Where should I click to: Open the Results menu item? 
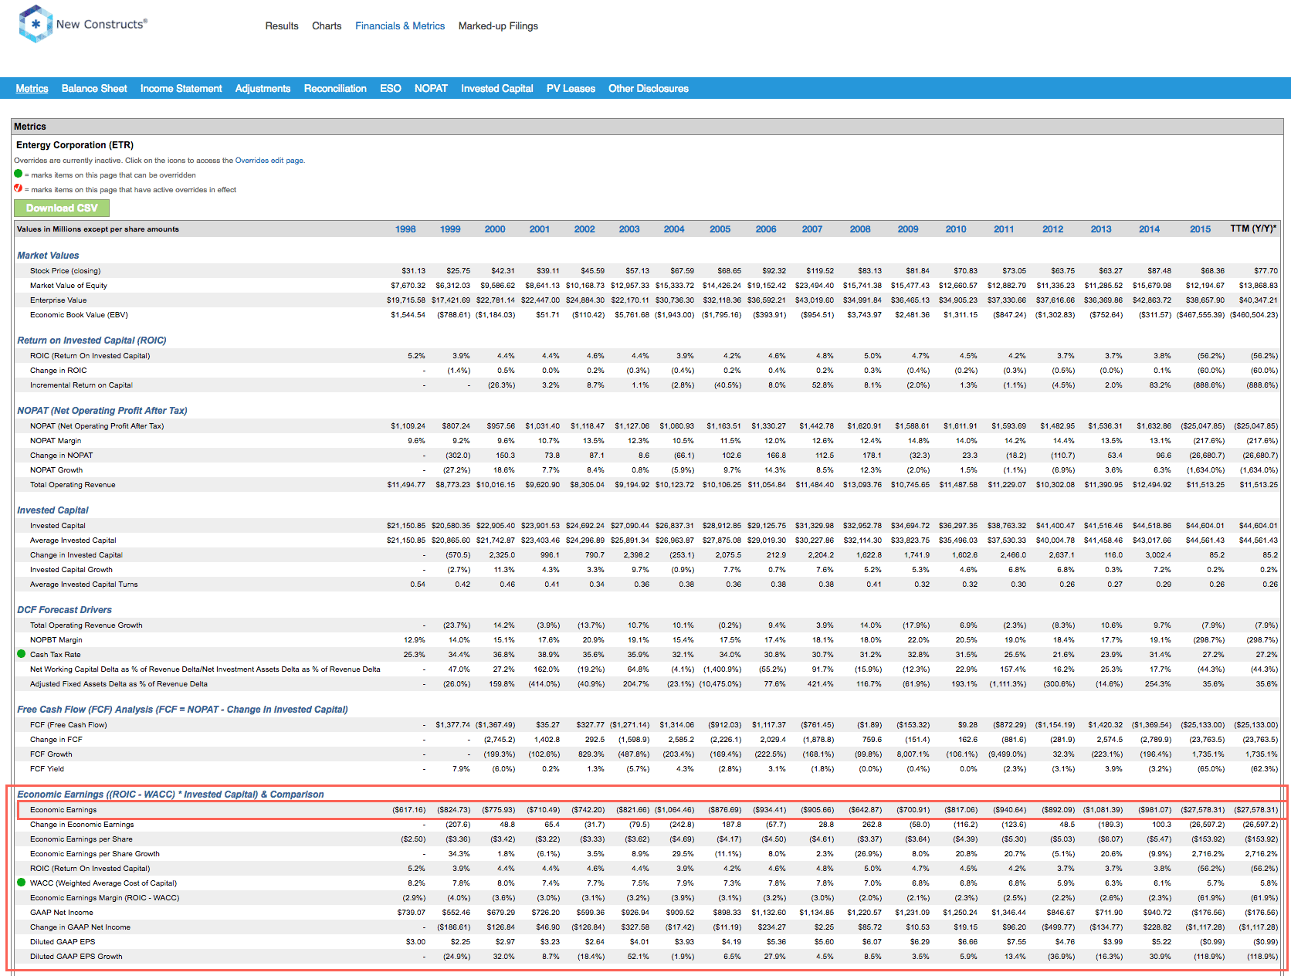point(282,25)
